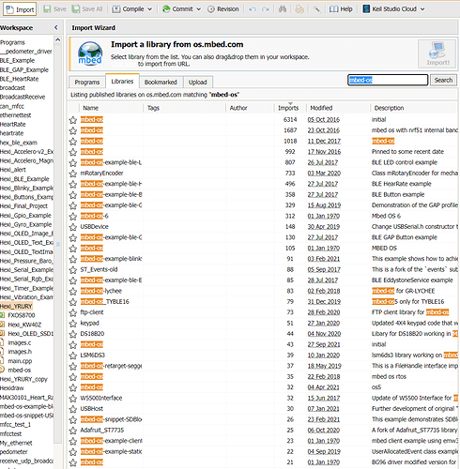Screen dimensions: 460x469
Task: Toggle bookmark star for mbed-os-6
Action: 73,216
